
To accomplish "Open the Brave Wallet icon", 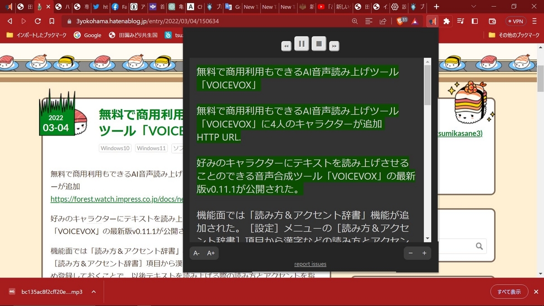I will pyautogui.click(x=492, y=21).
